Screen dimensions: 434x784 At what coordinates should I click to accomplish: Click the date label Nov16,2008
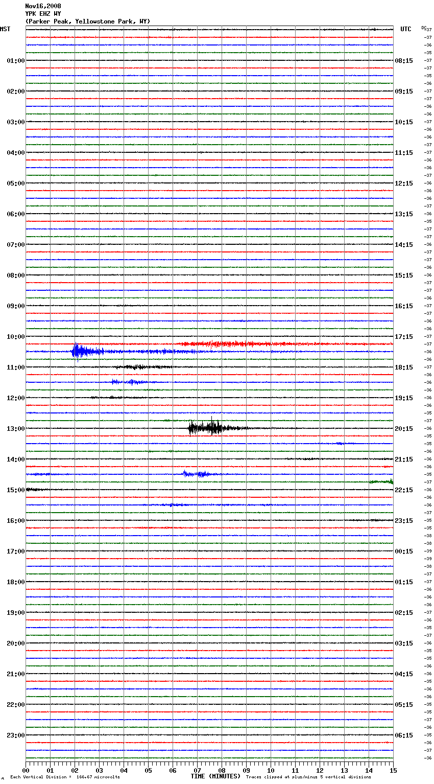(x=43, y=6)
